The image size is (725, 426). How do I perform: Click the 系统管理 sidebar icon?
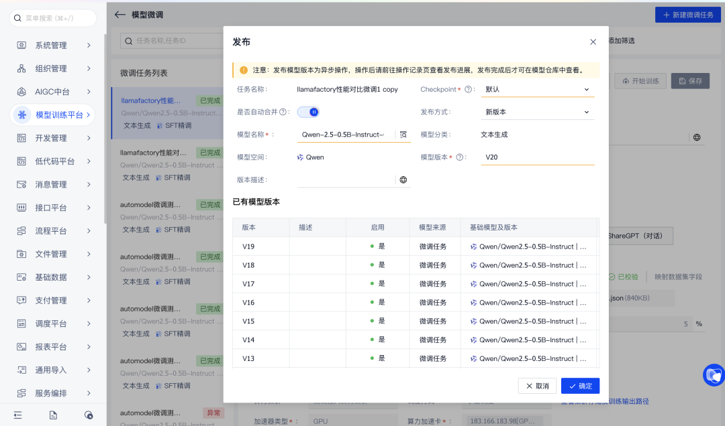point(21,46)
